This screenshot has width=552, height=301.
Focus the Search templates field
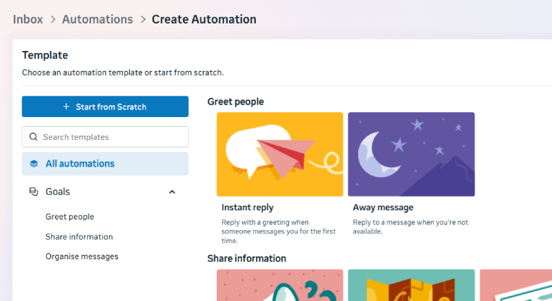coord(105,136)
